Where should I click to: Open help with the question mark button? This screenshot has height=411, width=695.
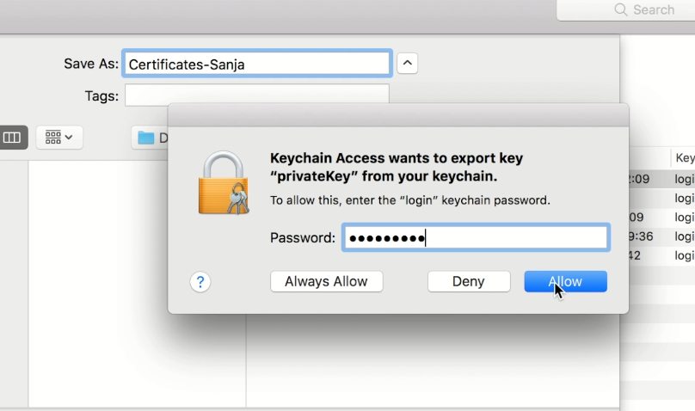tap(200, 282)
